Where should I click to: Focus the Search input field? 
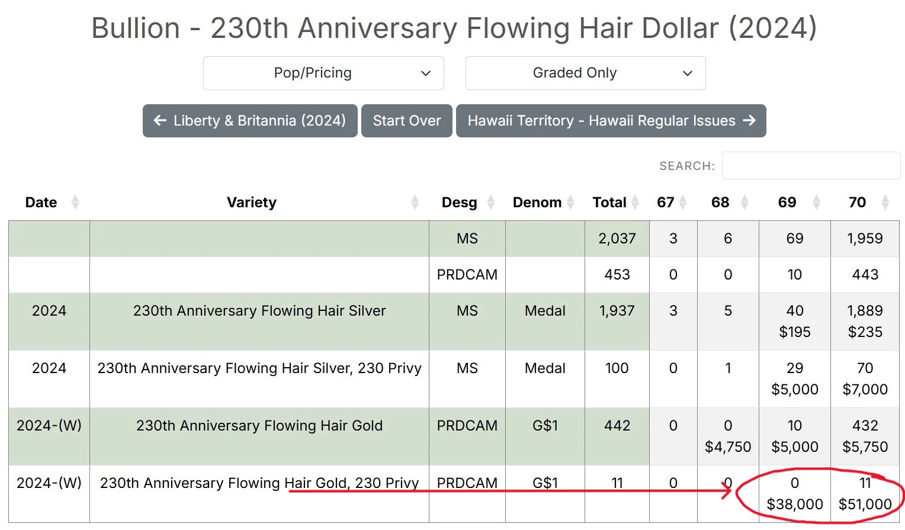(x=810, y=165)
